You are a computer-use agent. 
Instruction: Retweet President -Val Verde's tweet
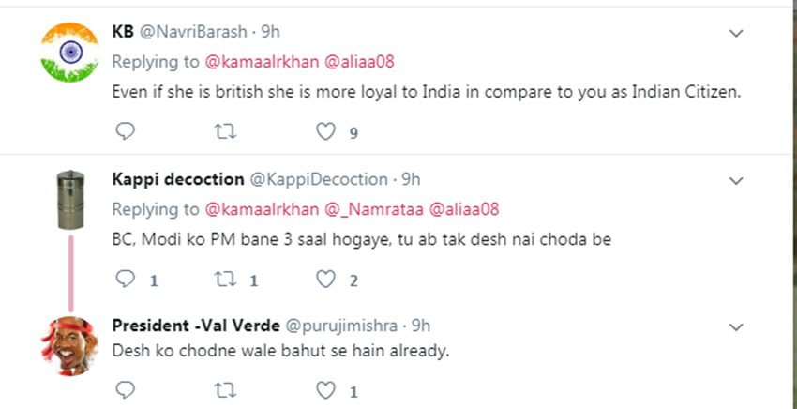click(x=225, y=389)
